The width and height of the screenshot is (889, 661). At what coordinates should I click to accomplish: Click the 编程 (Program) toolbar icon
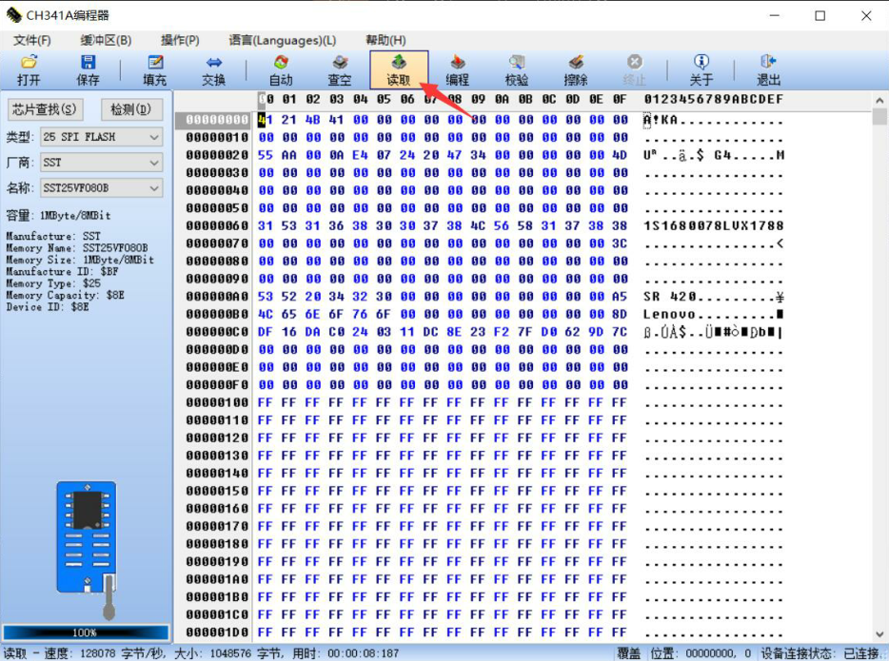coord(458,63)
